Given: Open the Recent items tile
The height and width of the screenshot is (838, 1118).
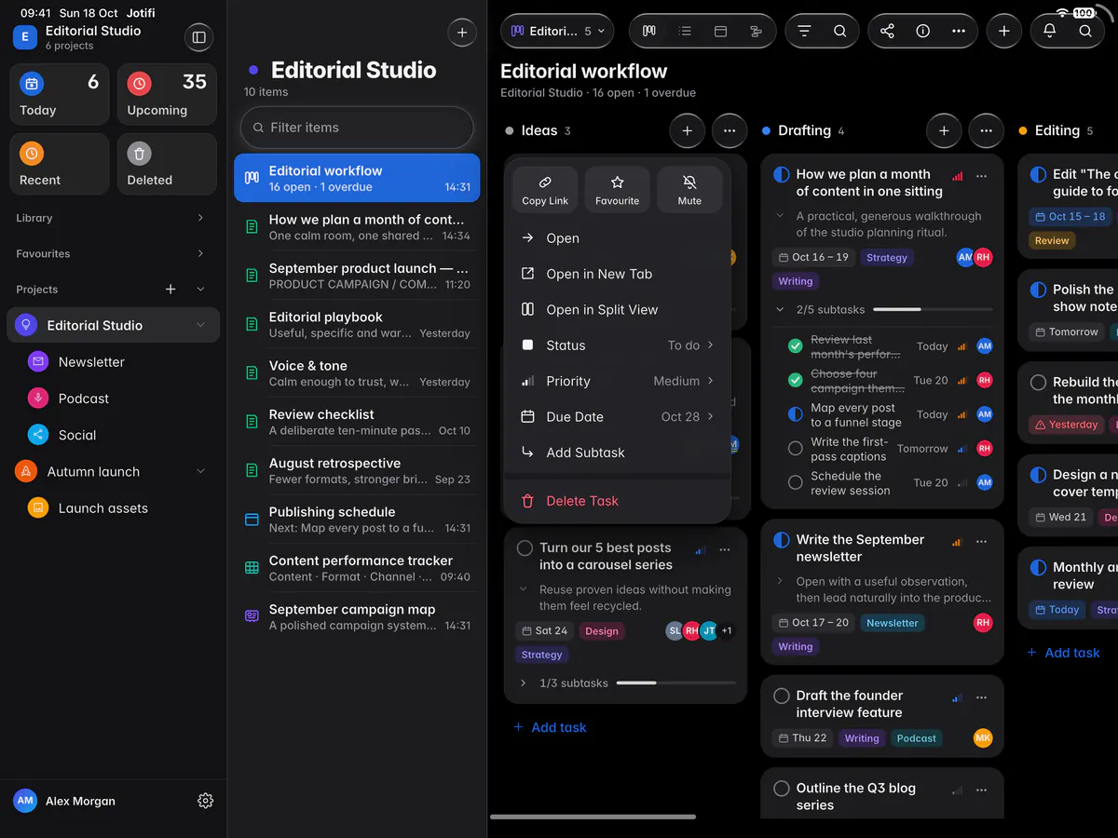Looking at the screenshot, I should 60,164.
